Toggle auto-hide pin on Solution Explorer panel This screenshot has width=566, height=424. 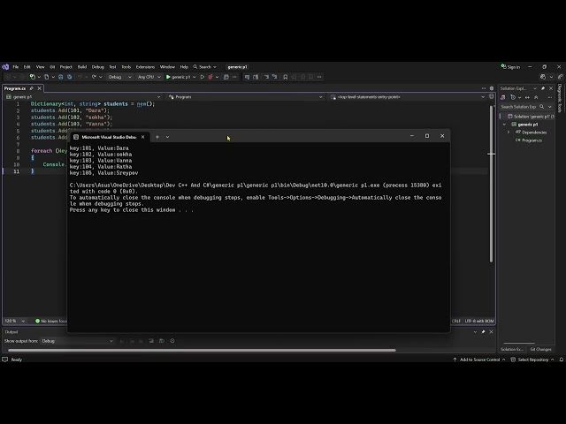(x=543, y=88)
